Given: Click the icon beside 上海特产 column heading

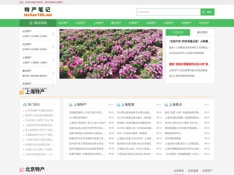Looking at the screenshot, I should tap(71, 105).
